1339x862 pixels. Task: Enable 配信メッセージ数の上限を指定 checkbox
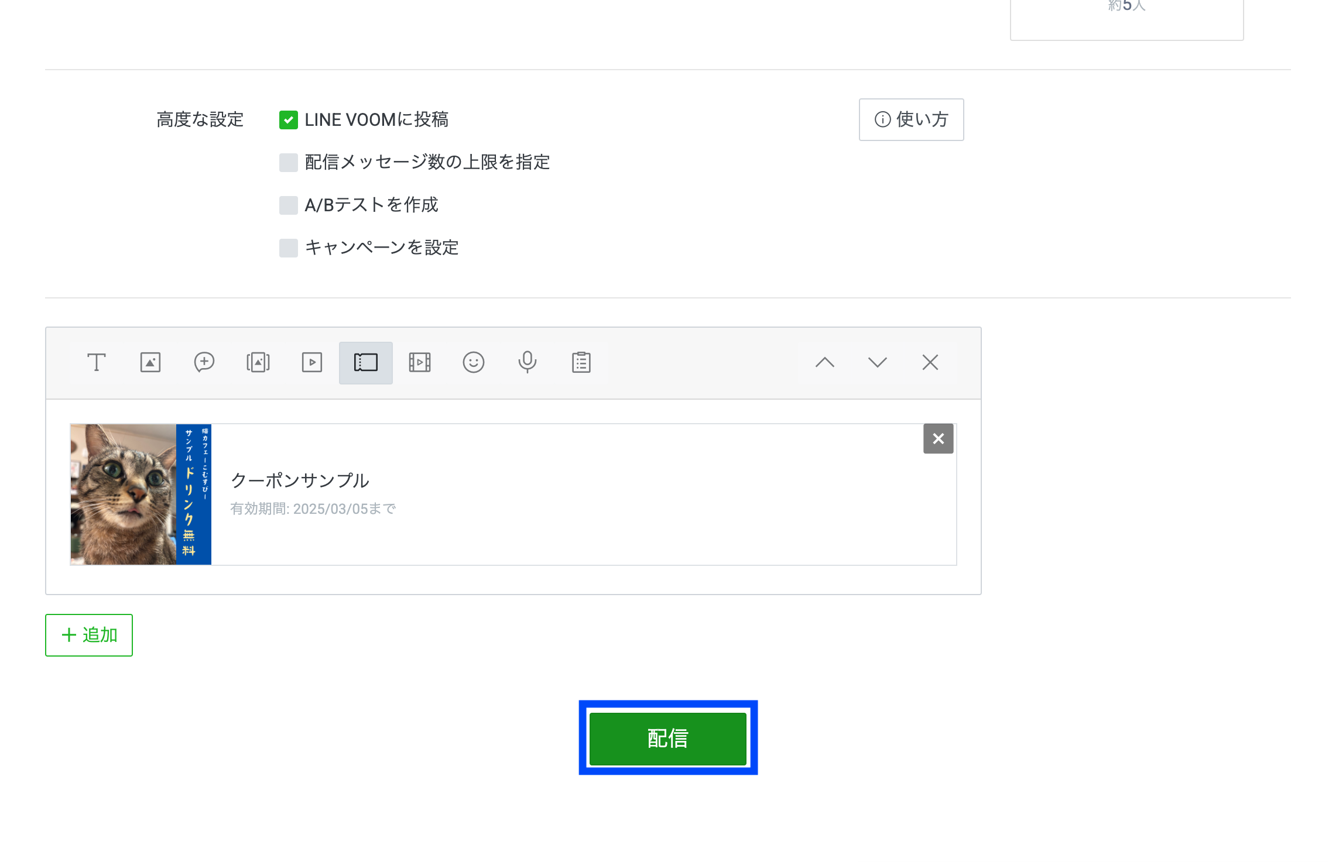[289, 162]
